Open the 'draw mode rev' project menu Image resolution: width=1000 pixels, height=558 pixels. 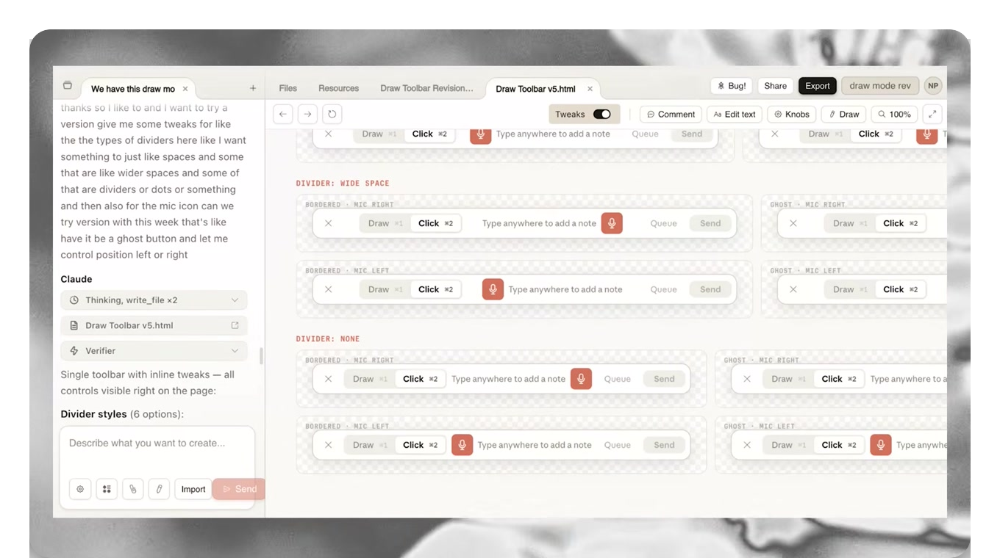(880, 86)
